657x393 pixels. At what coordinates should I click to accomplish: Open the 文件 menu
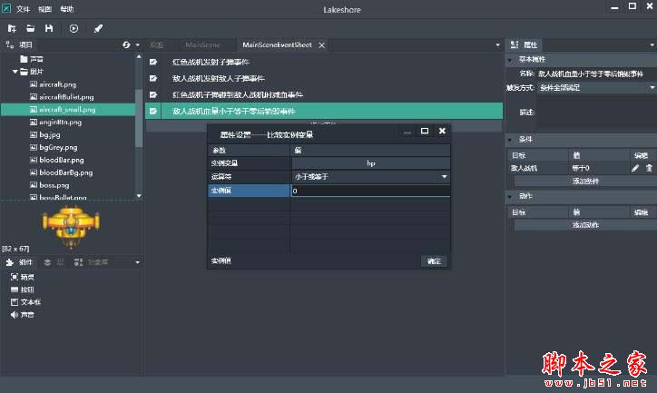pos(23,9)
